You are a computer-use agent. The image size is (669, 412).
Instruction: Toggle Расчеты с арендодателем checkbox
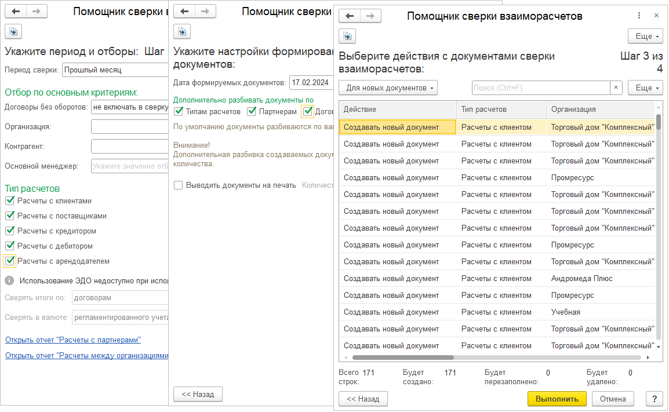[x=10, y=261]
